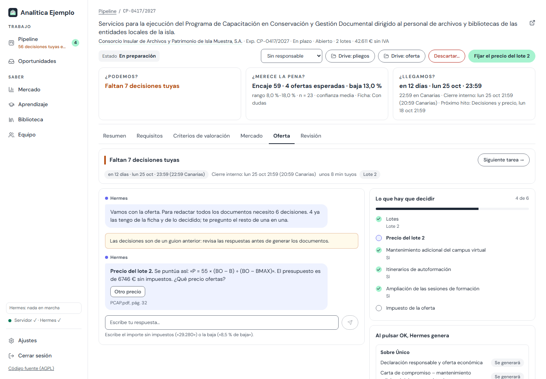Screen dimensions: 546x379
Task: Open the Revisión tab
Action: 311,136
